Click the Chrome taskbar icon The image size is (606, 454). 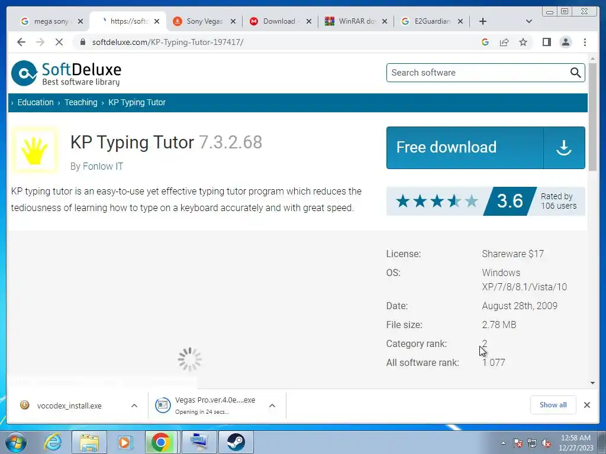161,442
